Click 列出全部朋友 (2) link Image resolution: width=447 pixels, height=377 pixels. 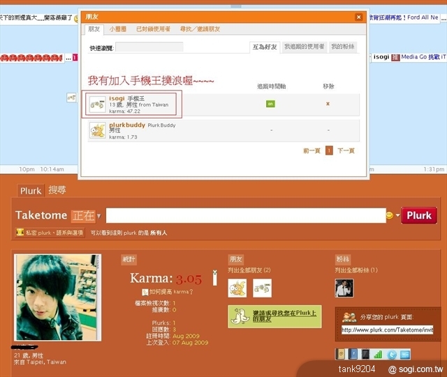[249, 270]
